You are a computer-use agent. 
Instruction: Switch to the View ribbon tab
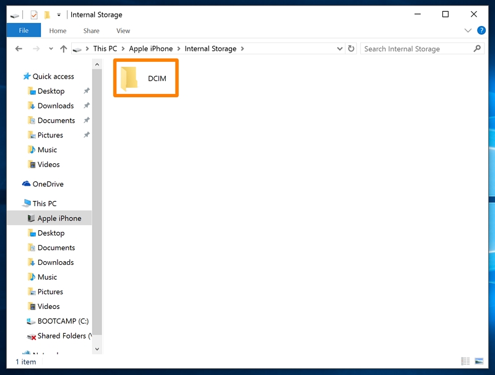[123, 30]
